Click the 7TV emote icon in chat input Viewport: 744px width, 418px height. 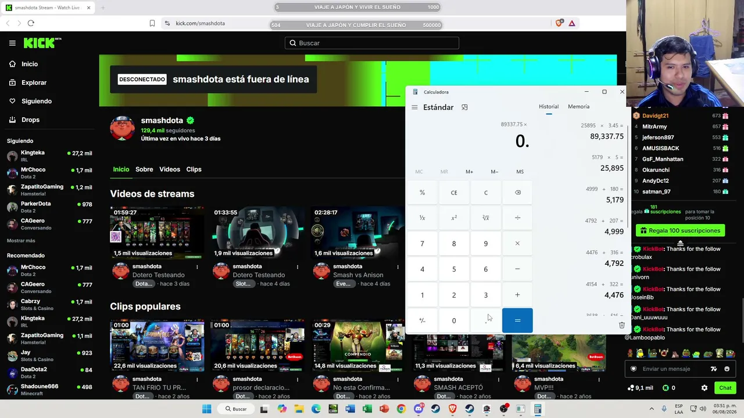tap(714, 369)
